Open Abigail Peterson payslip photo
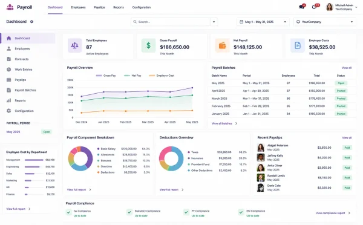Image resolution: width=363 pixels, height=225 pixels. pyautogui.click(x=261, y=148)
